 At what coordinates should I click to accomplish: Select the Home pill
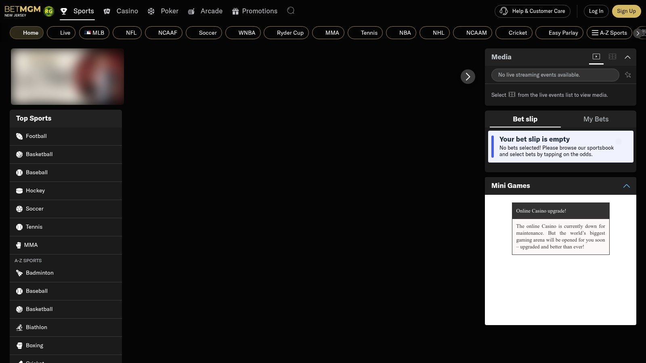[x=27, y=33]
